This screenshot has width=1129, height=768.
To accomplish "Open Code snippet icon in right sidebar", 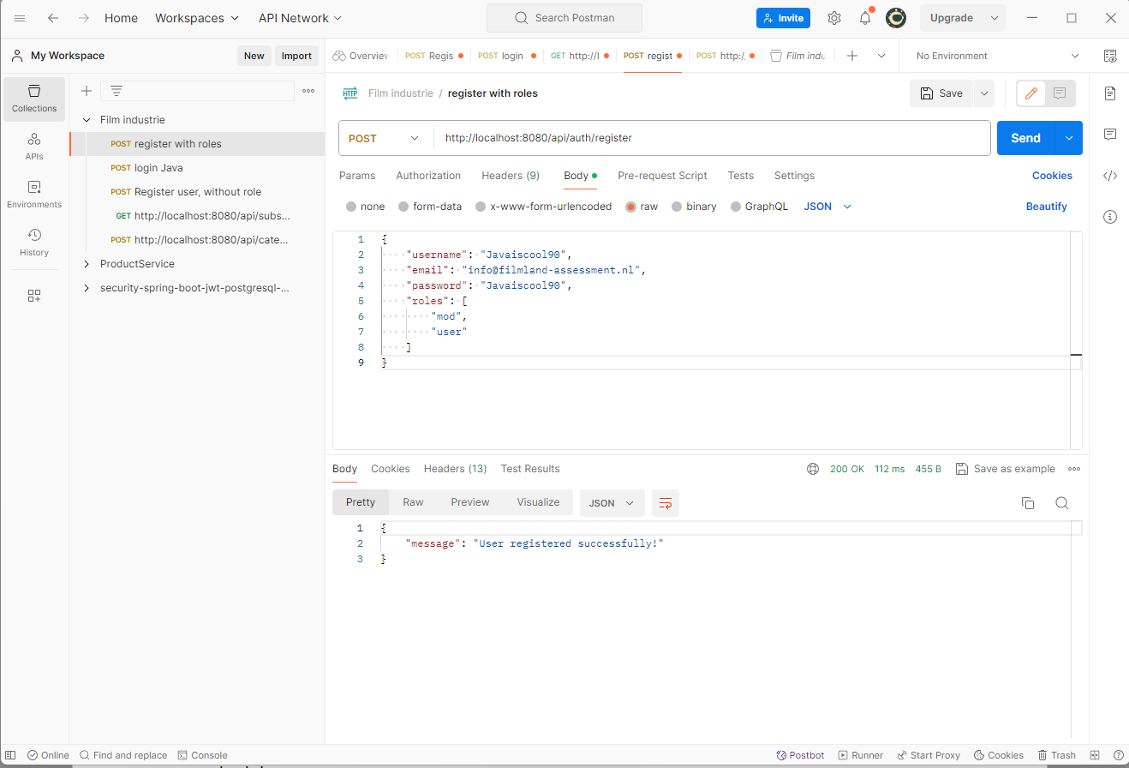I will (1110, 176).
